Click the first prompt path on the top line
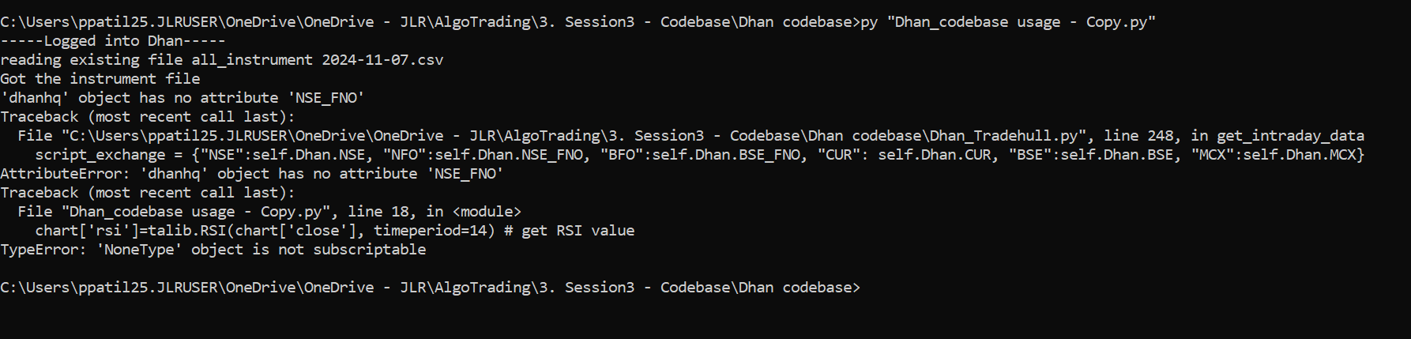The width and height of the screenshot is (1411, 339). click(x=430, y=22)
